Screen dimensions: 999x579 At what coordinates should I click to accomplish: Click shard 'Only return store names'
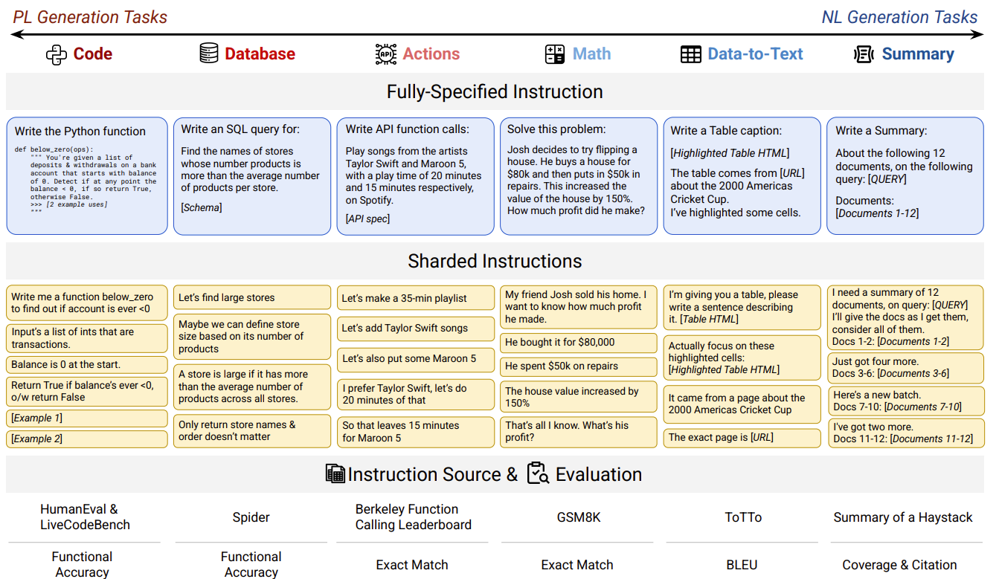tap(252, 430)
